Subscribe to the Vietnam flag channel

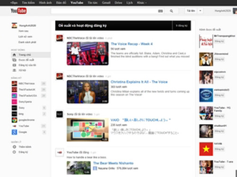coord(219,149)
